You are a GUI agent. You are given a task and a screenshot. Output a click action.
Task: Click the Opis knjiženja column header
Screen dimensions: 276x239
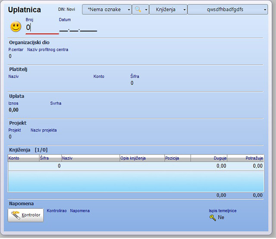click(x=141, y=158)
